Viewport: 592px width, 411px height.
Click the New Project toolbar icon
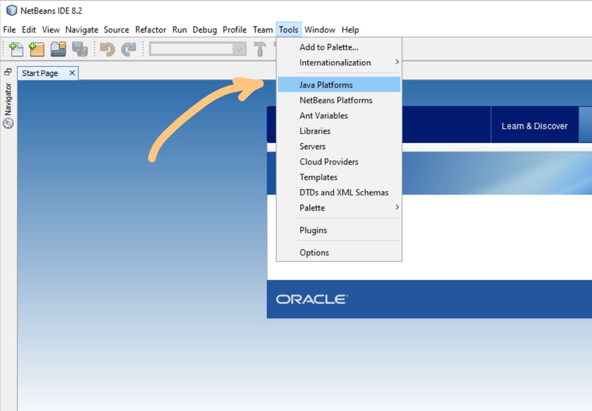click(x=37, y=49)
